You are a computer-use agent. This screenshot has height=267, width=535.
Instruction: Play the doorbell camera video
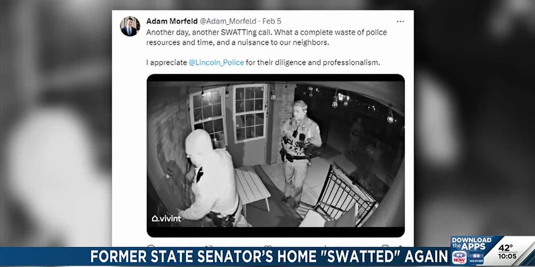click(x=276, y=155)
